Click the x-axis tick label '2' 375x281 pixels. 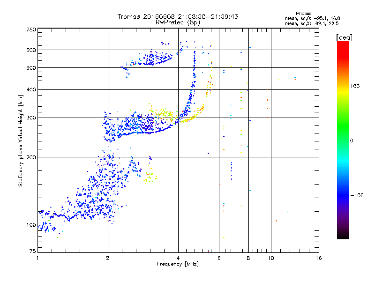108,258
